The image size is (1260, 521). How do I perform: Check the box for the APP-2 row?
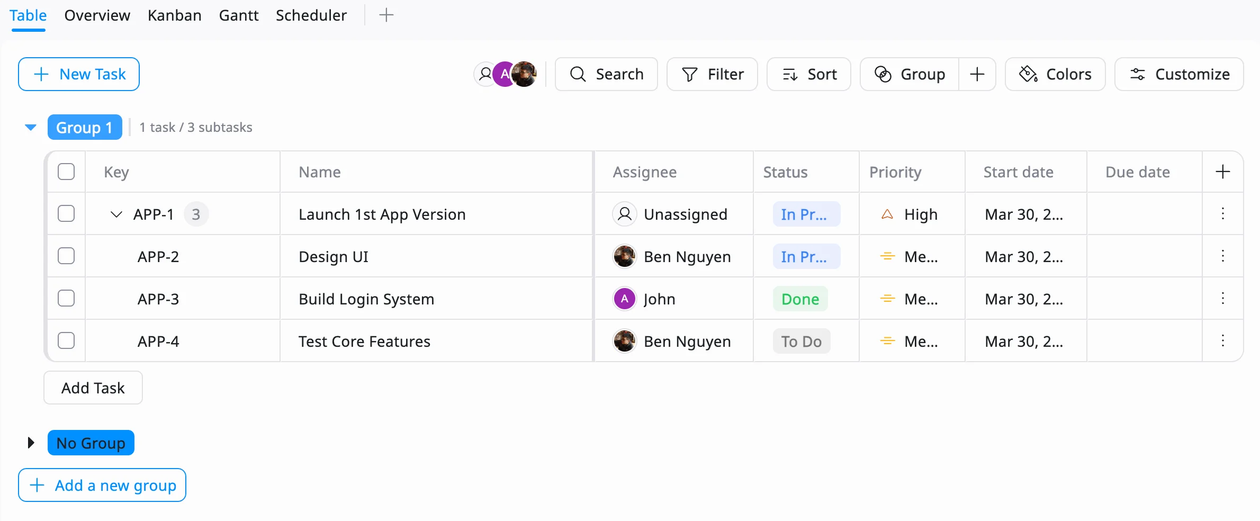point(66,256)
